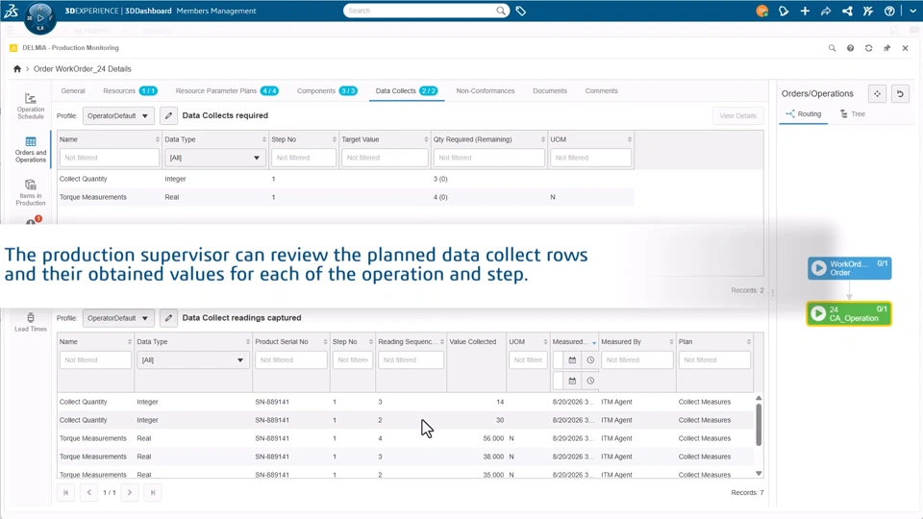Screen dimensions: 923x519
Task: Open the network share icon in top bar
Action: click(847, 11)
